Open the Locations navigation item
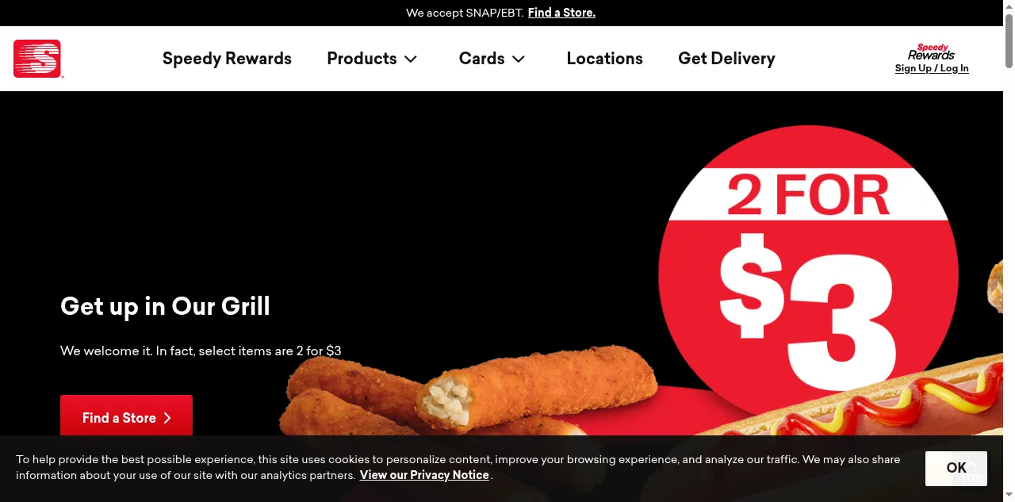 (x=605, y=59)
